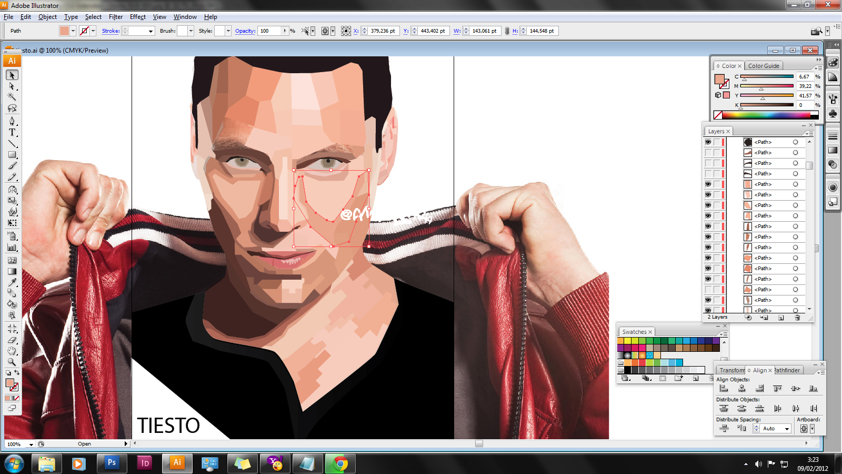Viewport: 842px width, 474px height.
Task: Open Photoshop from the taskbar
Action: tap(112, 463)
